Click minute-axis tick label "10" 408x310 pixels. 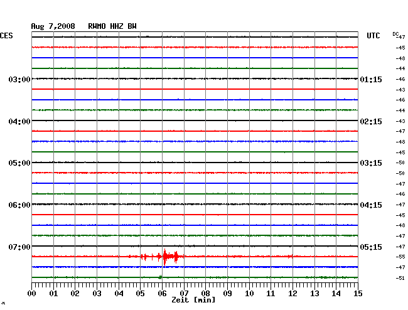[249, 294]
